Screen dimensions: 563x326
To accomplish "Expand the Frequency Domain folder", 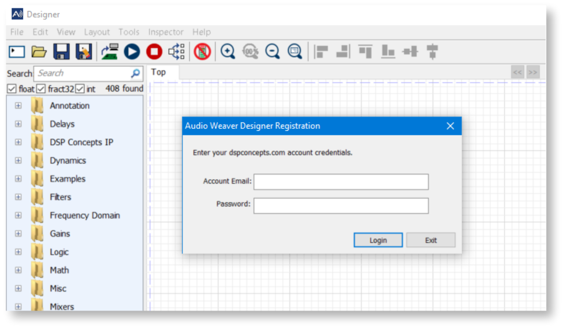I will pyautogui.click(x=18, y=215).
